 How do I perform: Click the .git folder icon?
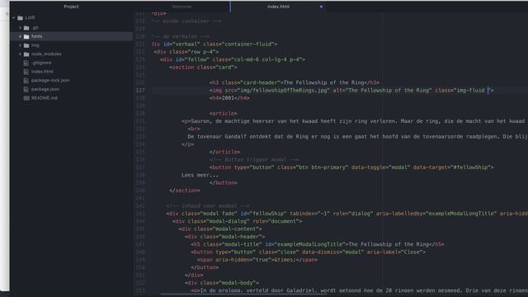pyautogui.click(x=26, y=27)
